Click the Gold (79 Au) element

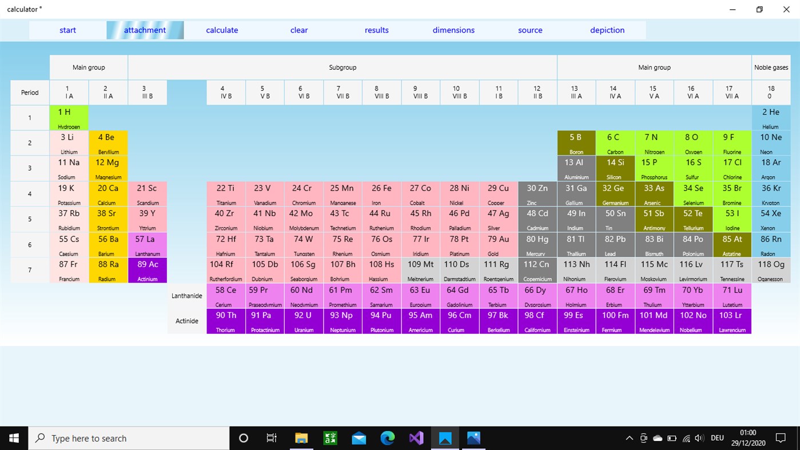coord(498,245)
